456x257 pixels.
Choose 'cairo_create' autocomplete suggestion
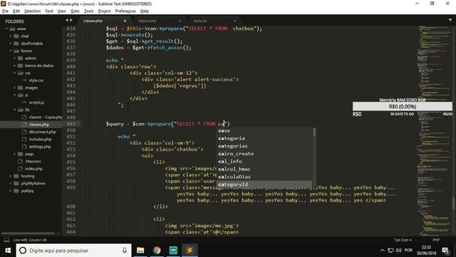264,154
